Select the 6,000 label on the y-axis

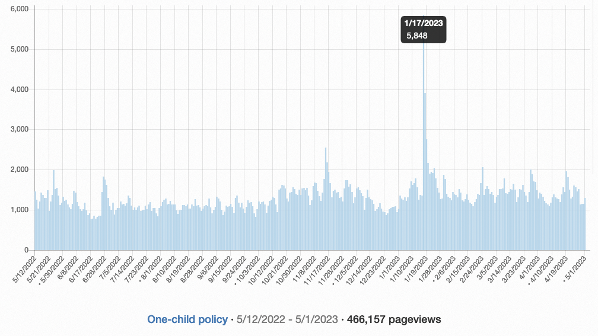tap(20, 9)
